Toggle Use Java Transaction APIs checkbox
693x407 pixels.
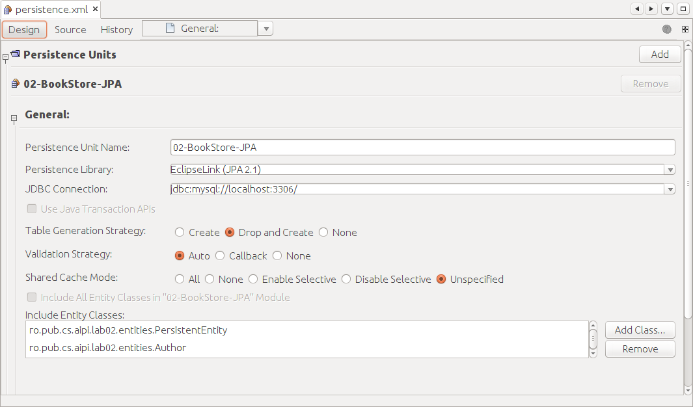pyautogui.click(x=32, y=209)
